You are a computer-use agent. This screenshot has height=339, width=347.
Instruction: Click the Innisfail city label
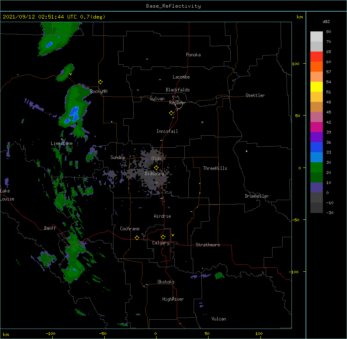pyautogui.click(x=167, y=131)
